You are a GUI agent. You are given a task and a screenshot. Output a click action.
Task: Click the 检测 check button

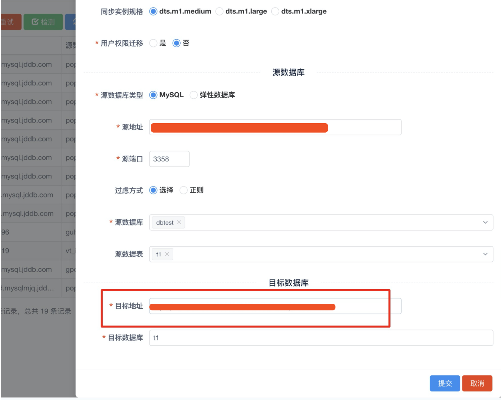(x=43, y=22)
